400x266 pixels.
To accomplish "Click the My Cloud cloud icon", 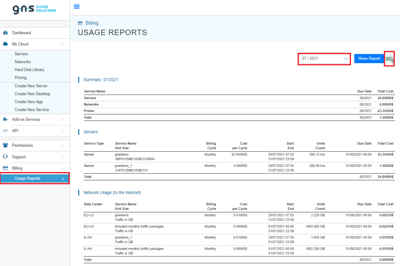I will pos(5,44).
